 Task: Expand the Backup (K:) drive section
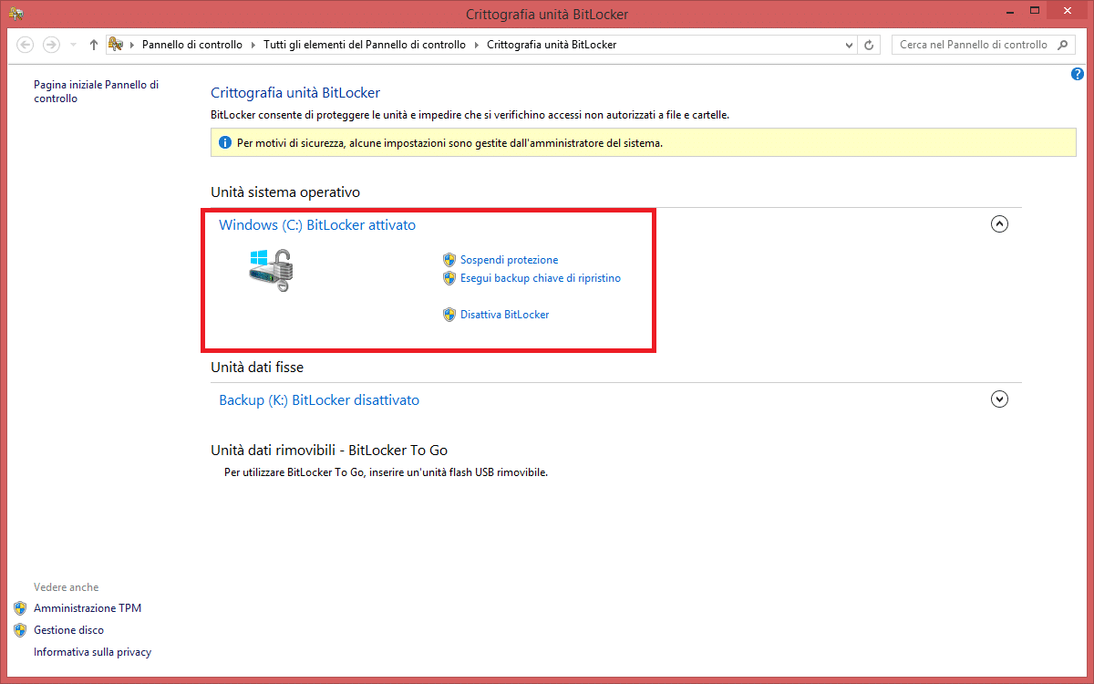(999, 399)
